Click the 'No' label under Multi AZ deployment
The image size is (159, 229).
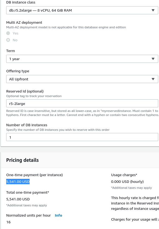click(15, 40)
